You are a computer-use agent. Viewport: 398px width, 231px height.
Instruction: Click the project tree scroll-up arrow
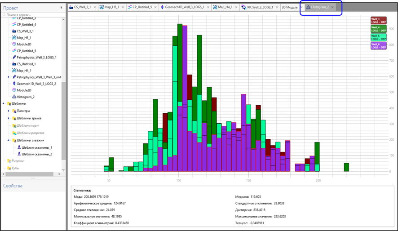[63, 19]
